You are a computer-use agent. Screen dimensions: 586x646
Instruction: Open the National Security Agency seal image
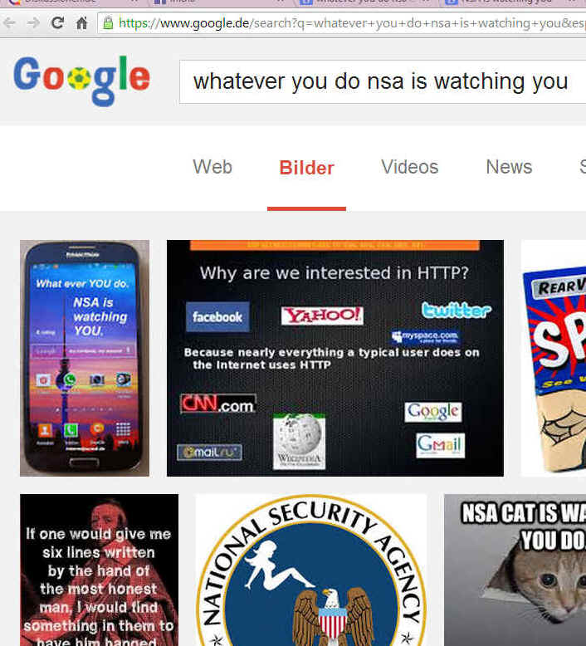(311, 570)
